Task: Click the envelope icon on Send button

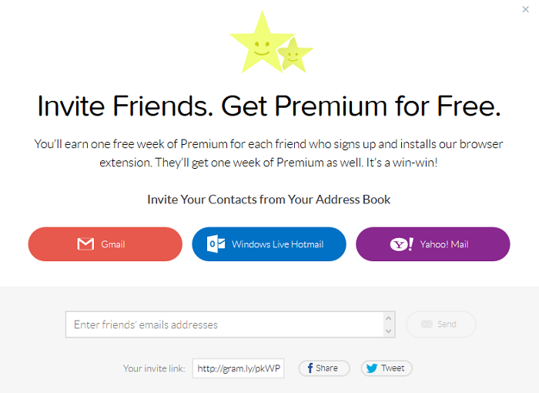Action: (x=427, y=324)
